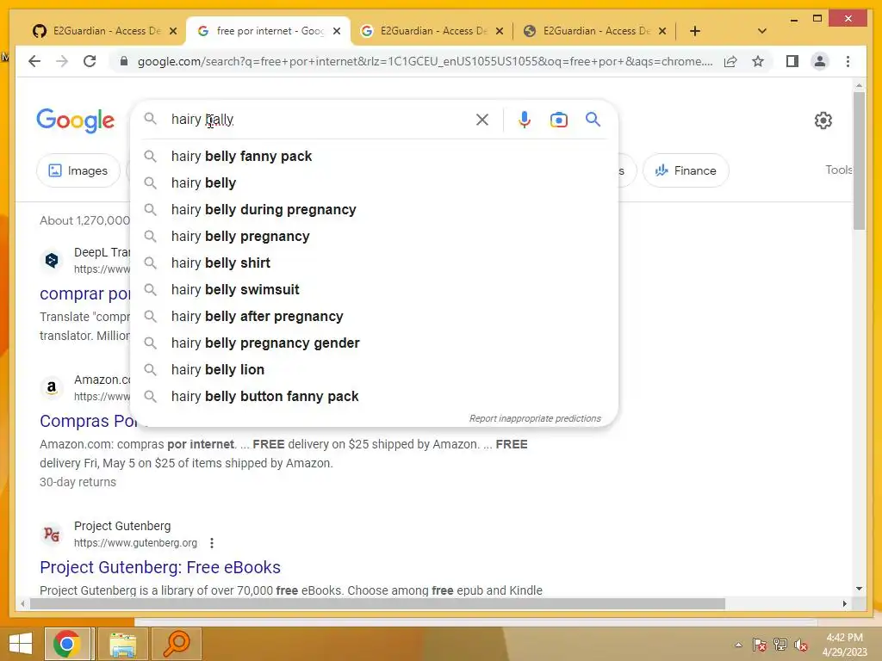
Task: Clear the search box text
Action: pos(482,119)
